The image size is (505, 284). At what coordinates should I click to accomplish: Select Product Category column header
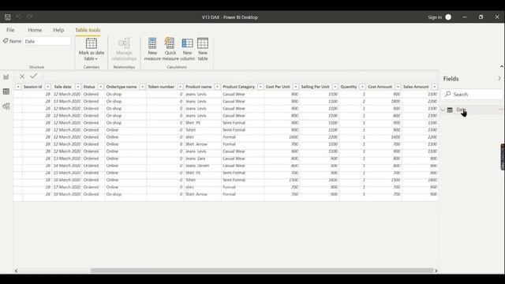pos(238,87)
